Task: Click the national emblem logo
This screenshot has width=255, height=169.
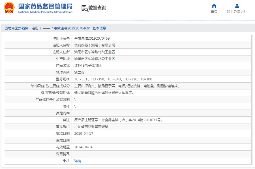Action: point(9,8)
